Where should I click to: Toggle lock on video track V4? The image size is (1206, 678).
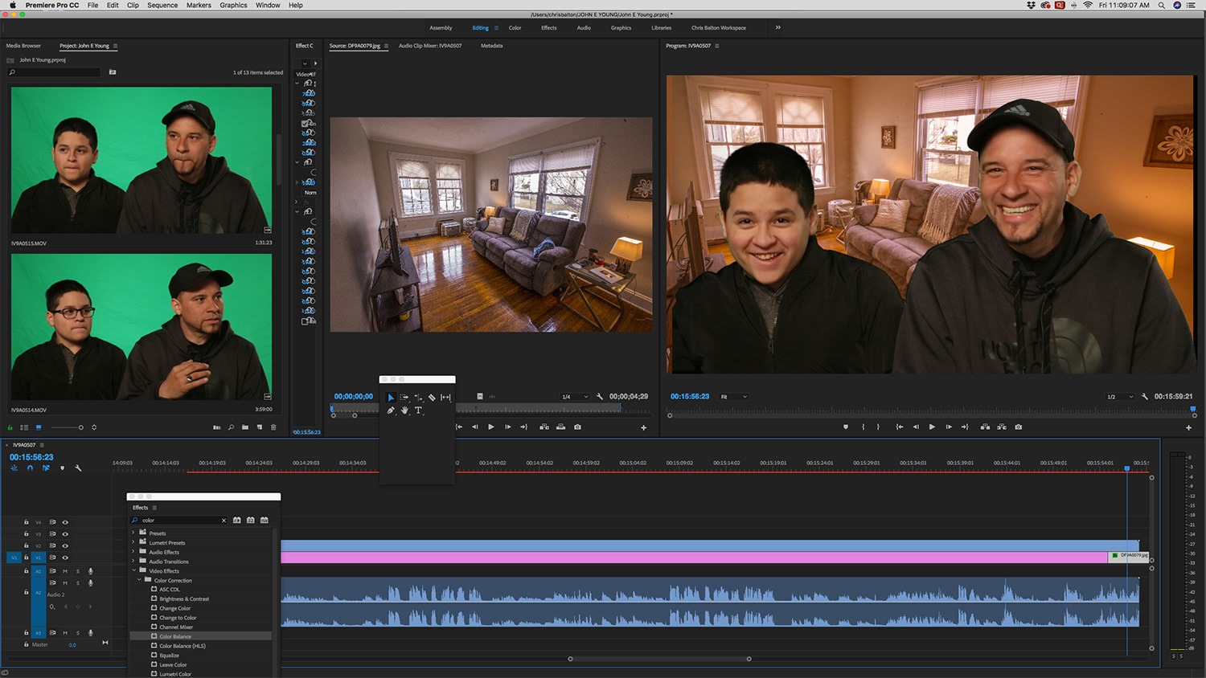[26, 522]
